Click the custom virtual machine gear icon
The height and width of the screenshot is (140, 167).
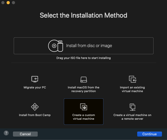83,107
